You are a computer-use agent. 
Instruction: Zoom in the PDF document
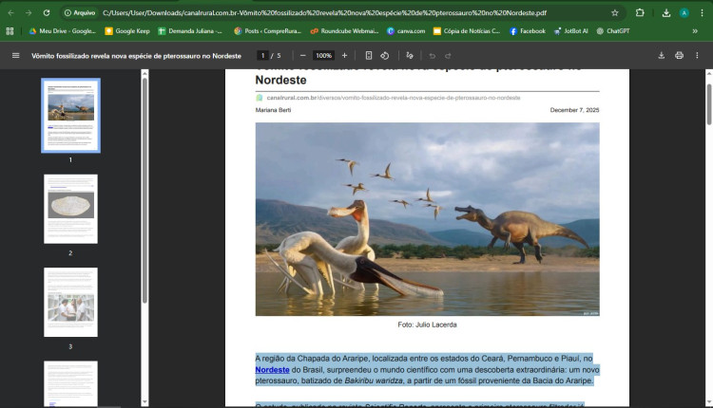click(344, 56)
